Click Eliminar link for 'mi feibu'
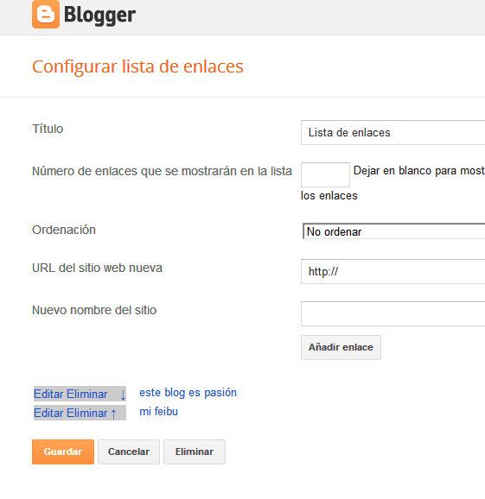This screenshot has height=499, width=485. (86, 413)
